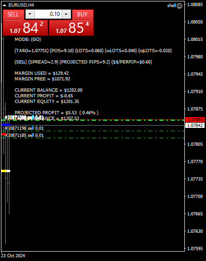
Task: Click CURRENT BALANCE = $1202.00 line
Action: tap(48, 90)
